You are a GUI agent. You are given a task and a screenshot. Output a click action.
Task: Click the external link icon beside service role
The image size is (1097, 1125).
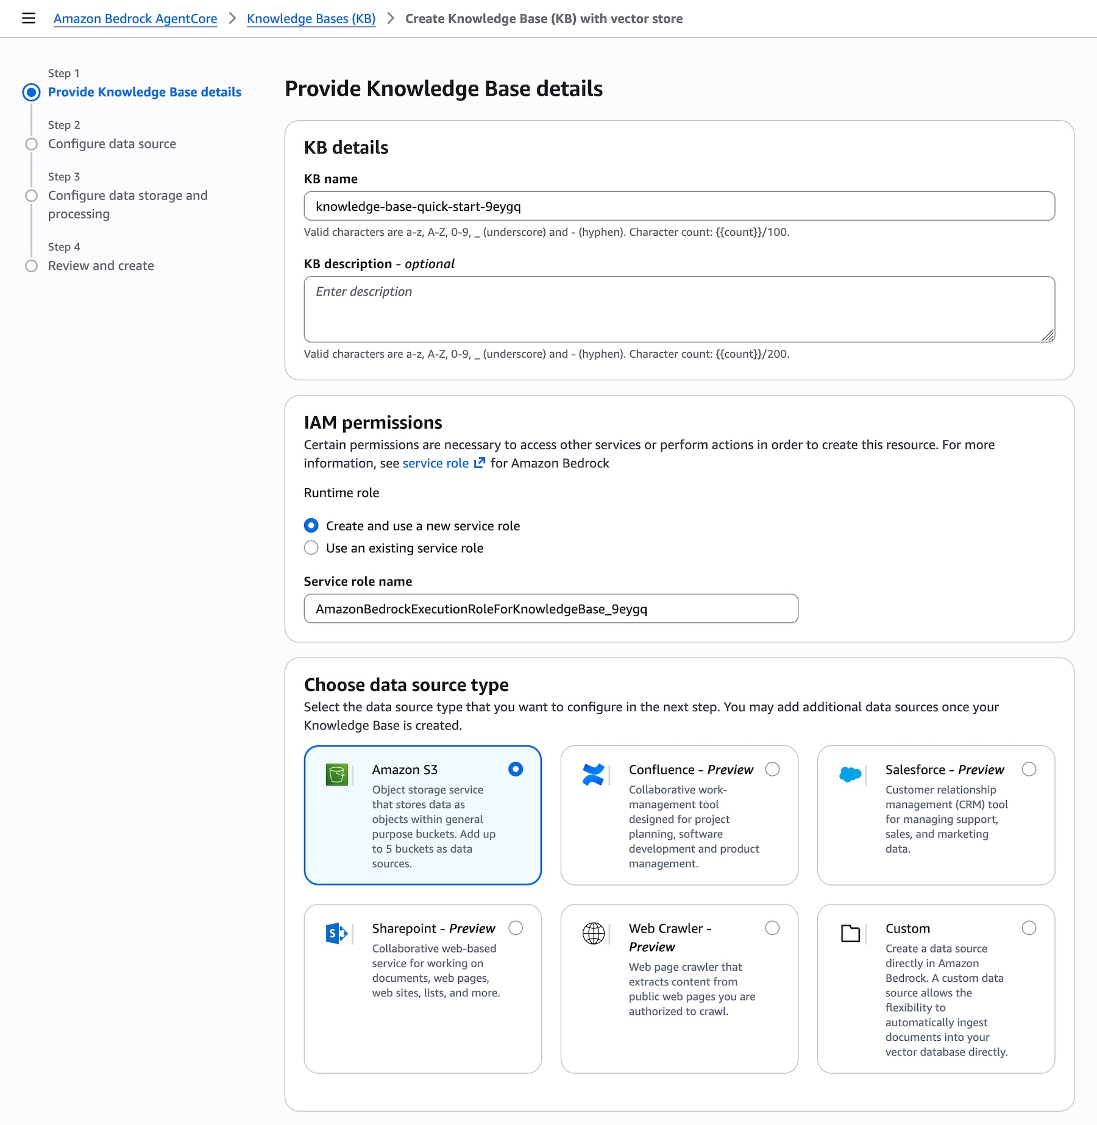pyautogui.click(x=480, y=463)
